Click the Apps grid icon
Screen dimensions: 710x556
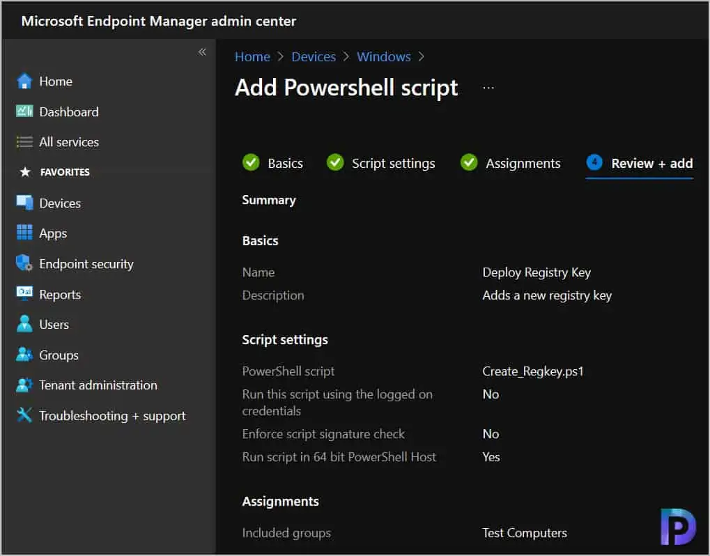[x=24, y=233]
